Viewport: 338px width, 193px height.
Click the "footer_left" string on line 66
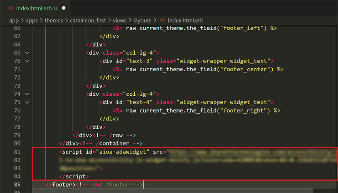[x=243, y=28]
